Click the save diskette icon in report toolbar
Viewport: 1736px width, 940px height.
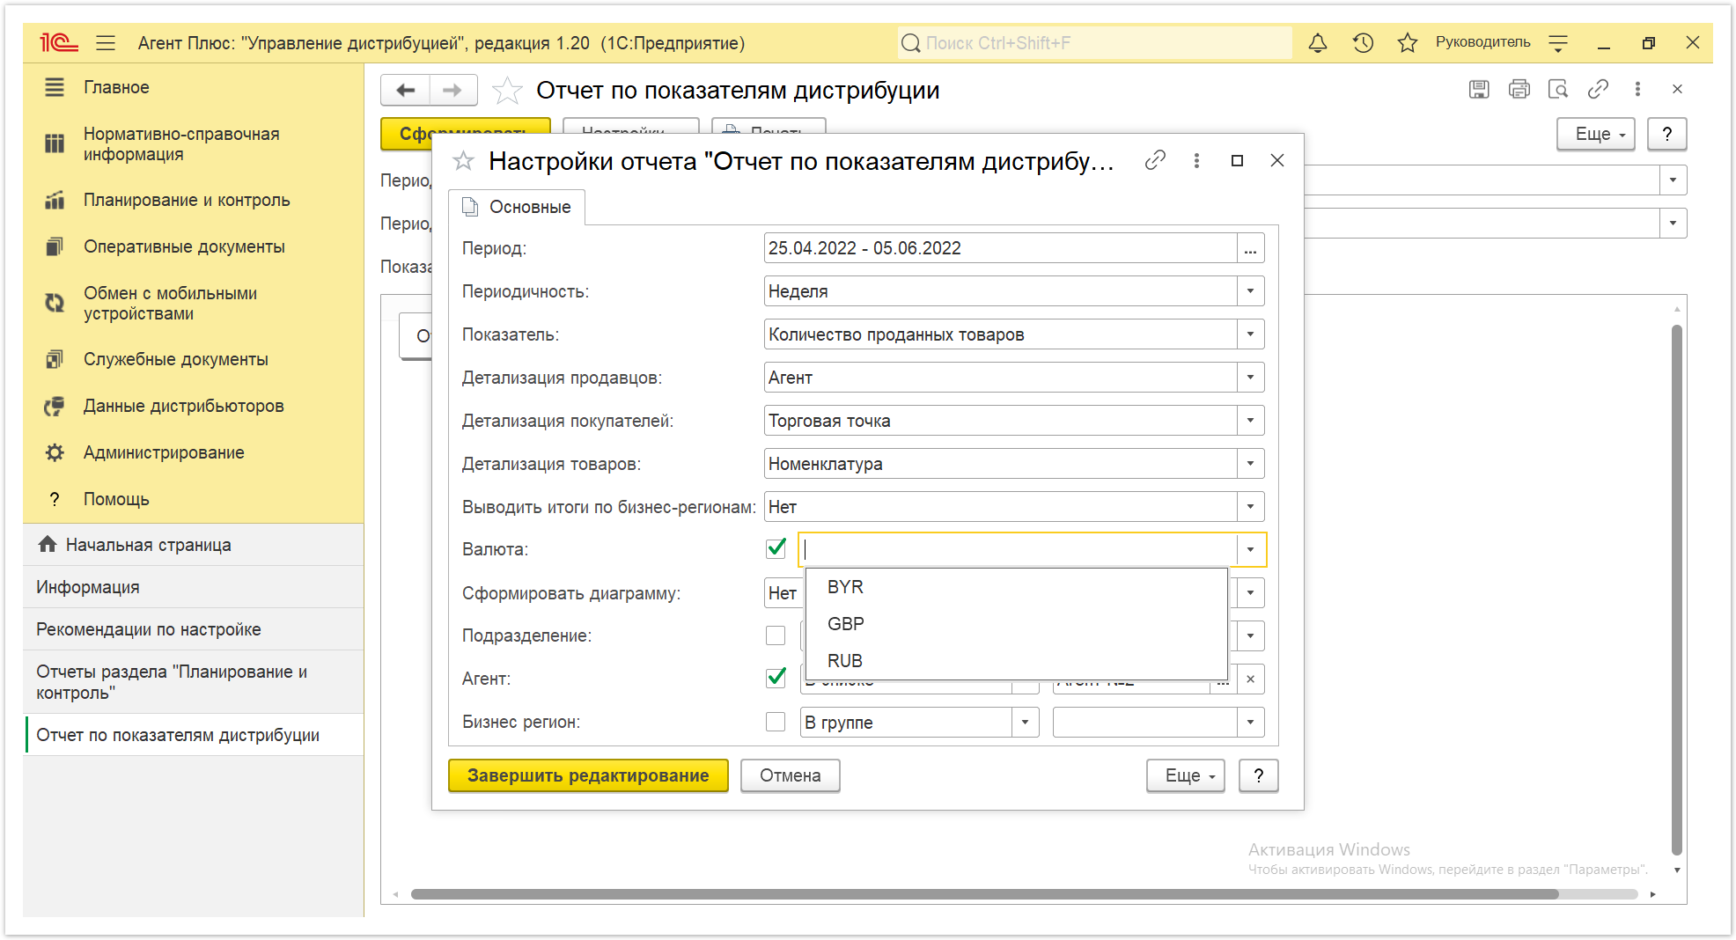pos(1479,89)
